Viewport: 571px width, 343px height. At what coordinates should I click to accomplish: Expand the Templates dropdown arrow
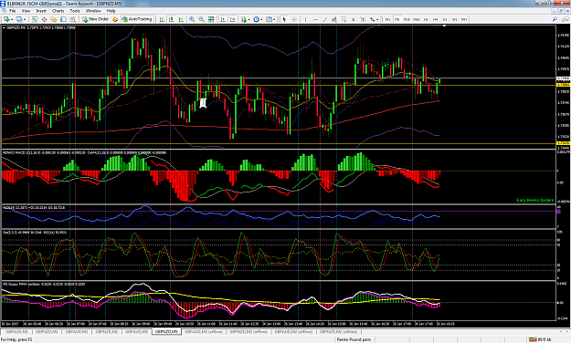click(x=274, y=20)
